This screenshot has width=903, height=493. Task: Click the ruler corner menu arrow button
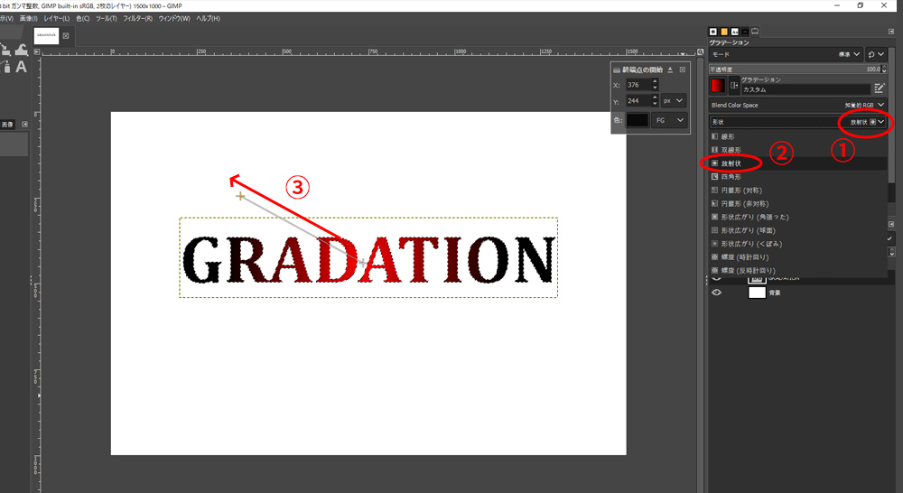coord(37,51)
